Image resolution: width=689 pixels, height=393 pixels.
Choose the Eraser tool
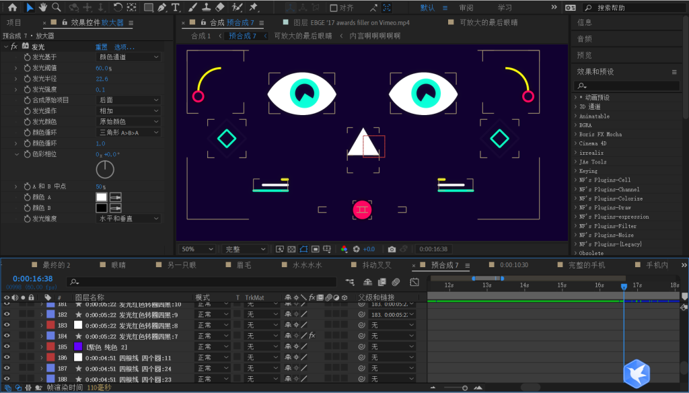(220, 7)
